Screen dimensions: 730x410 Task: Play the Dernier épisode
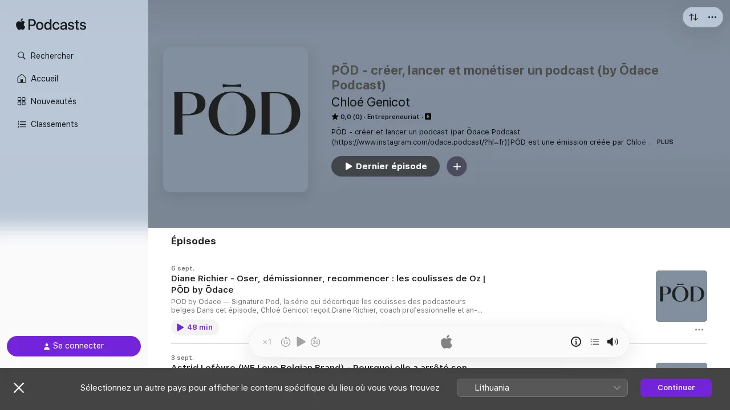click(x=386, y=166)
